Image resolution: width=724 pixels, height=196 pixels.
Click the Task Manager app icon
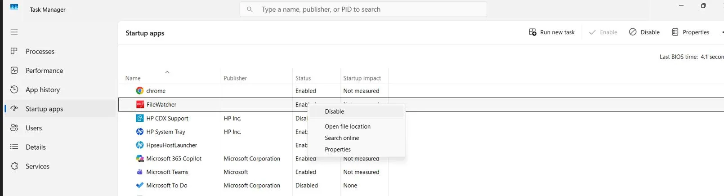tap(14, 7)
